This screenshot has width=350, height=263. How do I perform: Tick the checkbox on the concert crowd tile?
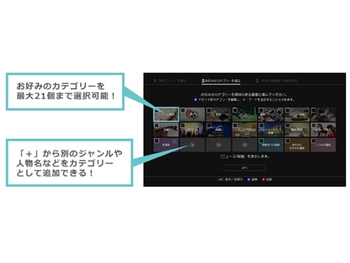183,125
